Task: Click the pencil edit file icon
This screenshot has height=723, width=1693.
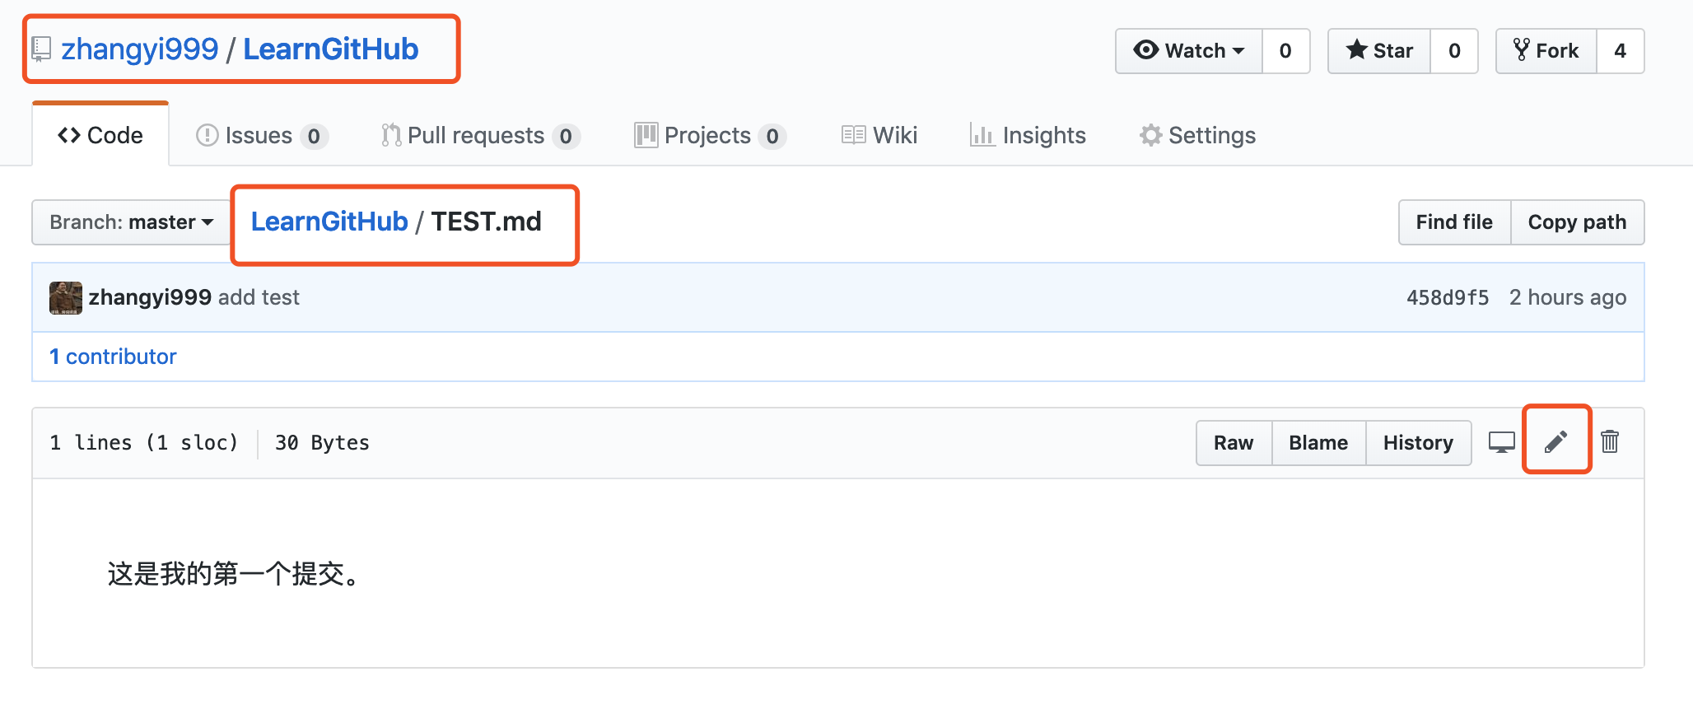Action: coord(1555,442)
